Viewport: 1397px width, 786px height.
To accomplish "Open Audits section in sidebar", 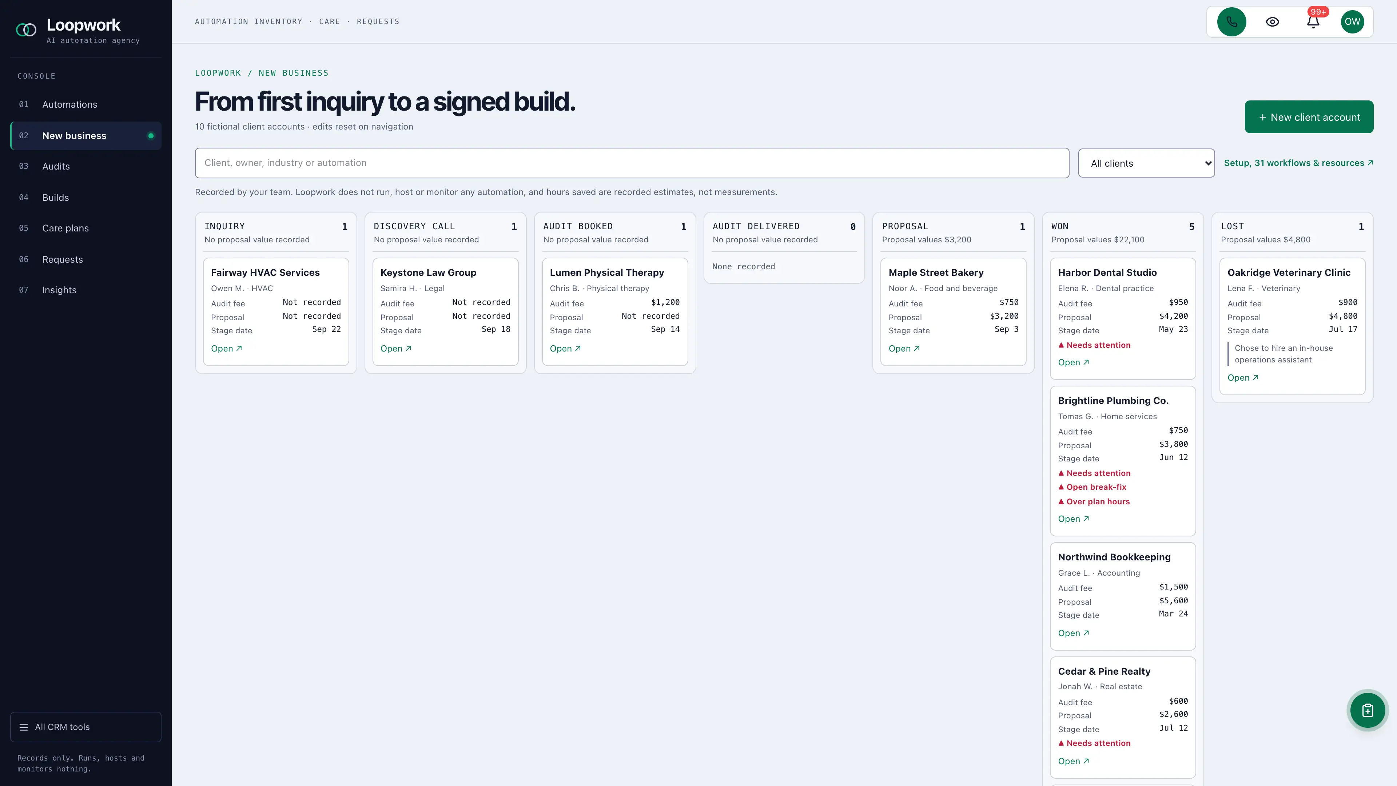I will tap(86, 166).
